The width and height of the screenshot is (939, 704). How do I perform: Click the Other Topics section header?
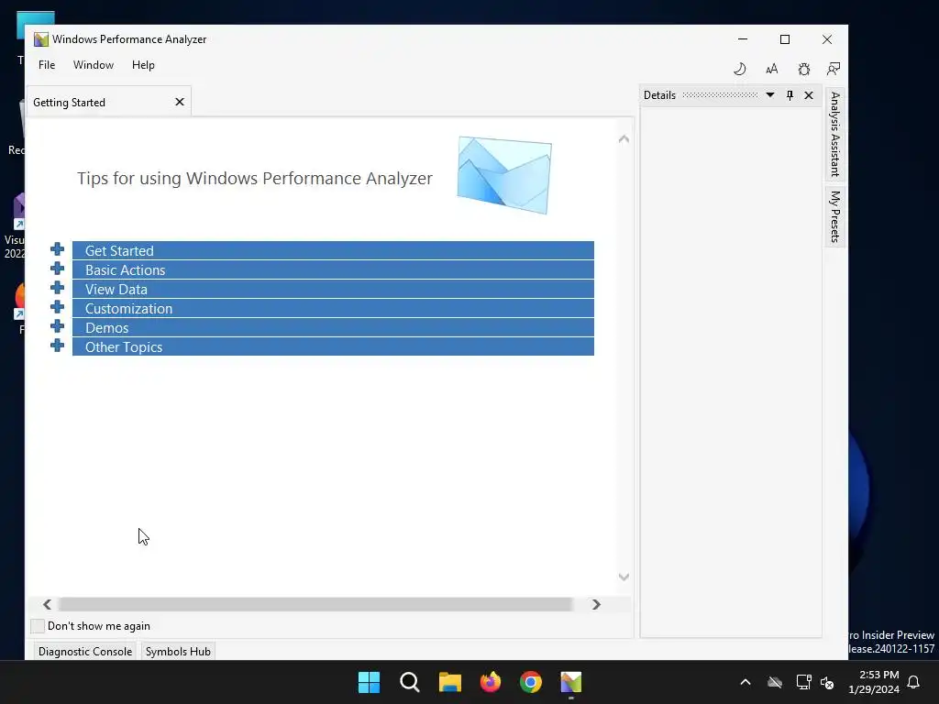(x=333, y=346)
